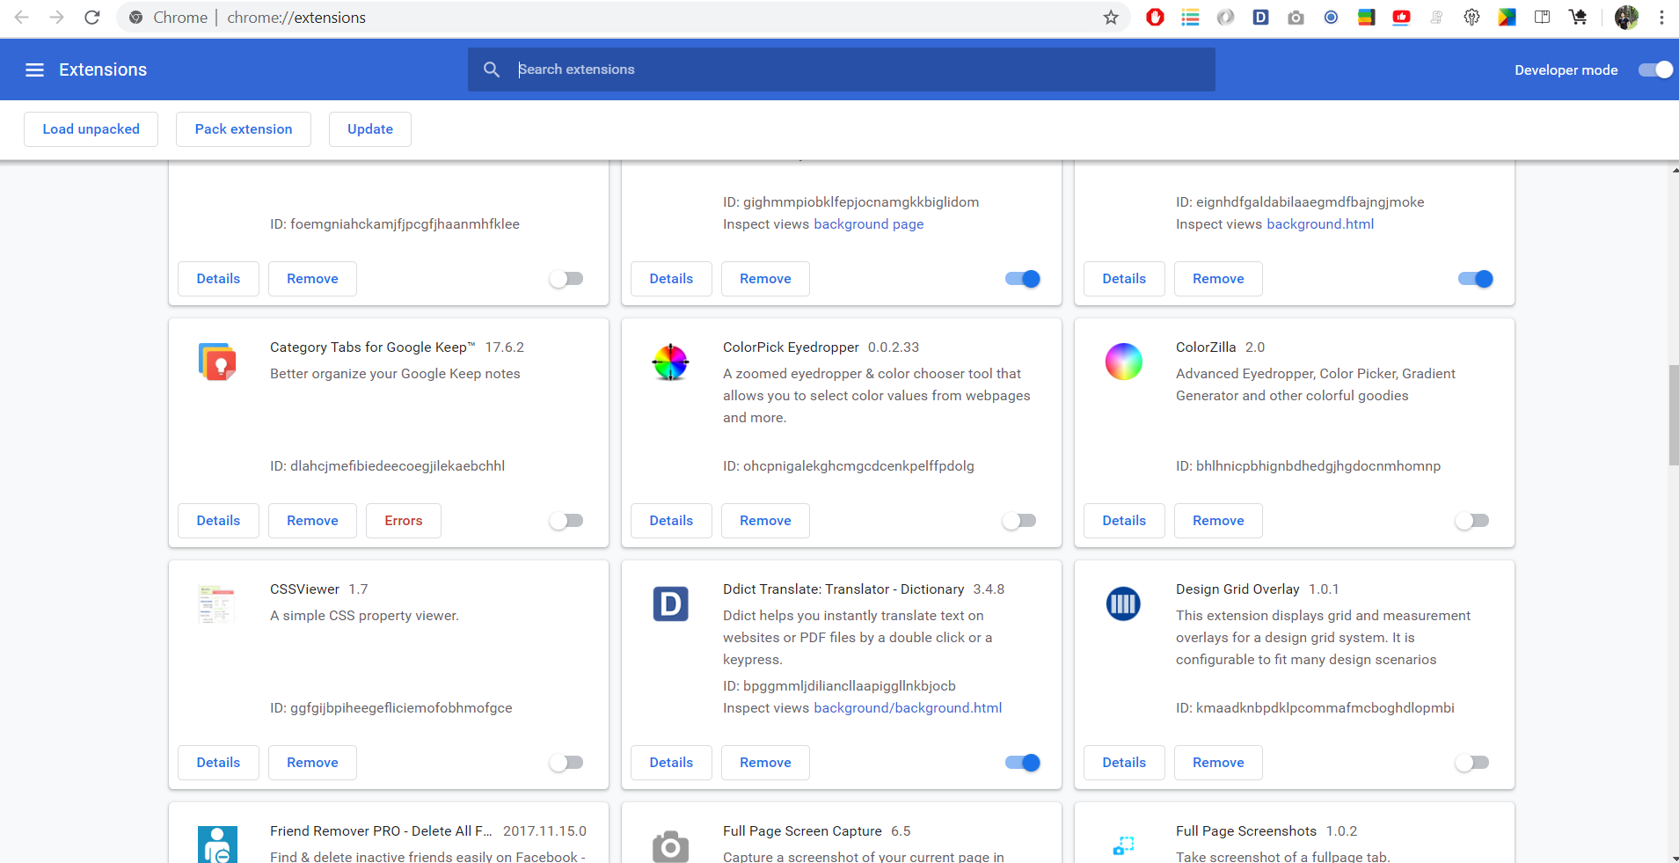Click the ColorPick Eyedropper color wheel icon
Image resolution: width=1679 pixels, height=863 pixels.
tap(670, 362)
